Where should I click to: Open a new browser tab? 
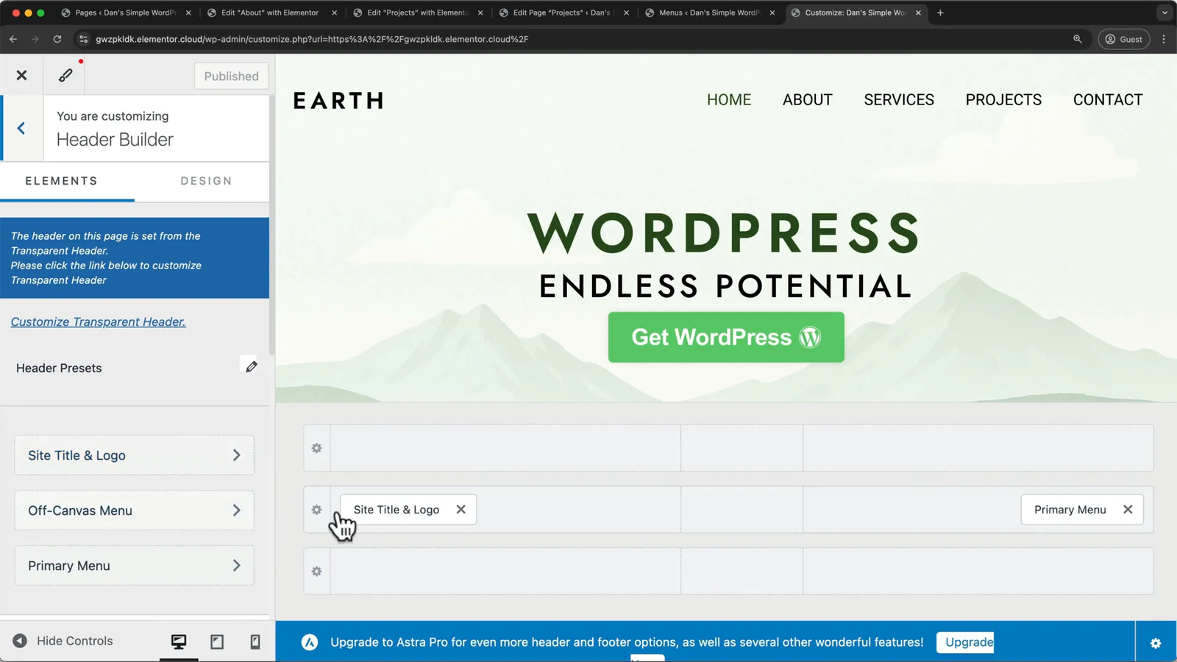coord(940,13)
